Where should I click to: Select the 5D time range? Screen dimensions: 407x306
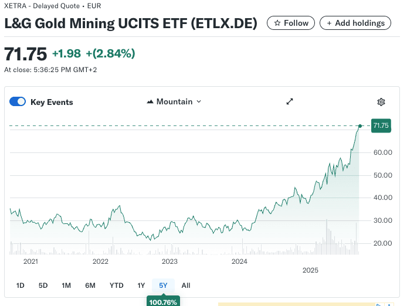pyautogui.click(x=43, y=285)
